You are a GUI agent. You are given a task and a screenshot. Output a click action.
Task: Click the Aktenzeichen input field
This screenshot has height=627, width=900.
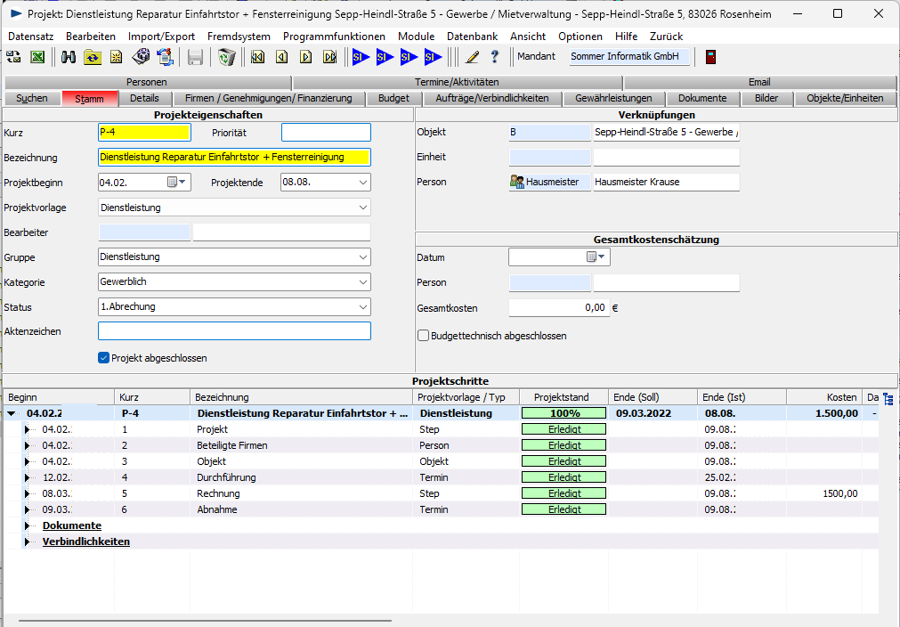click(x=234, y=331)
